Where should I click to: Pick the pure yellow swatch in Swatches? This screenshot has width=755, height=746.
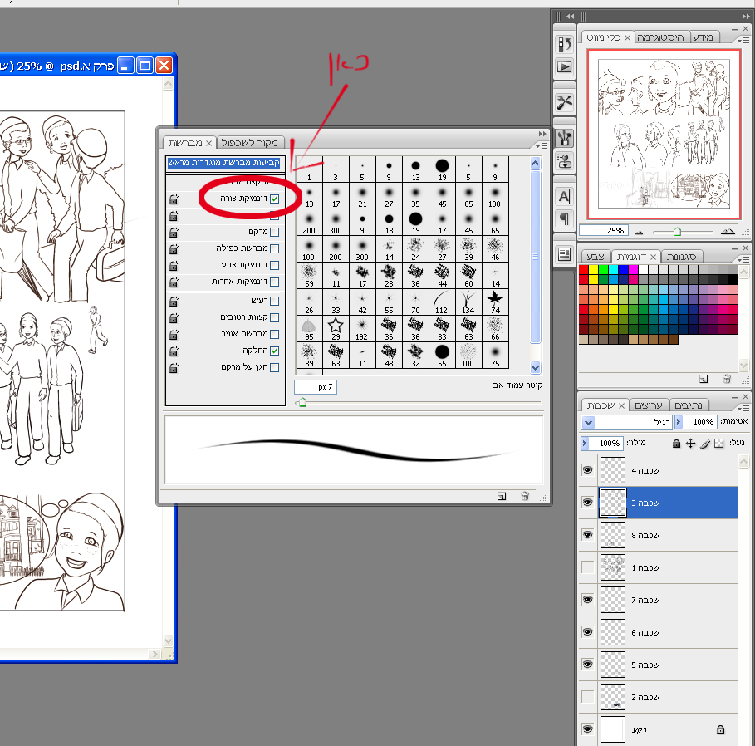593,269
